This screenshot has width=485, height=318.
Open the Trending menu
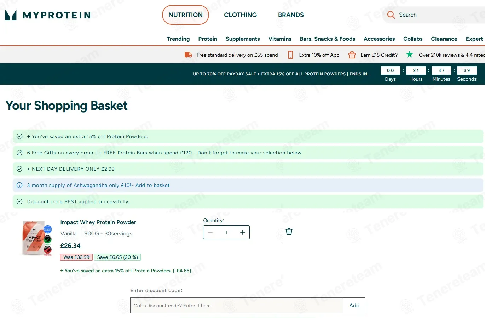tap(178, 39)
